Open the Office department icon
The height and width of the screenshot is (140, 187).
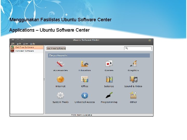pos(85,79)
